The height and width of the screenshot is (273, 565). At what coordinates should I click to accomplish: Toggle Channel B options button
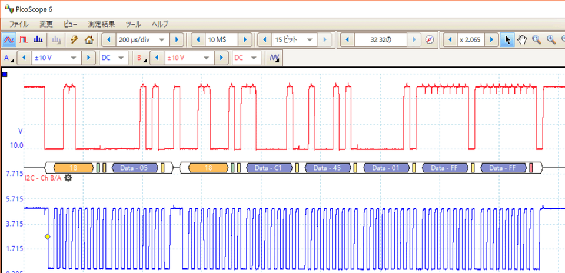coord(141,58)
